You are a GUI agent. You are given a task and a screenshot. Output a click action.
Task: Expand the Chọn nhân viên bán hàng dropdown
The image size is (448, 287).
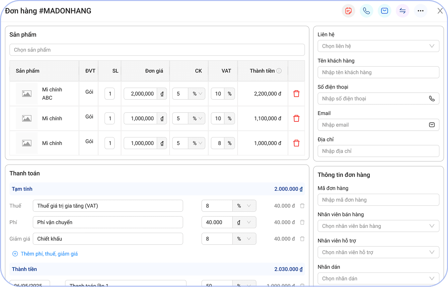pos(378,226)
